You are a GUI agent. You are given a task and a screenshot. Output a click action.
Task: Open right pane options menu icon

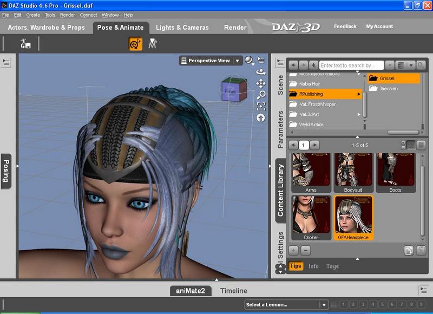coord(280,62)
